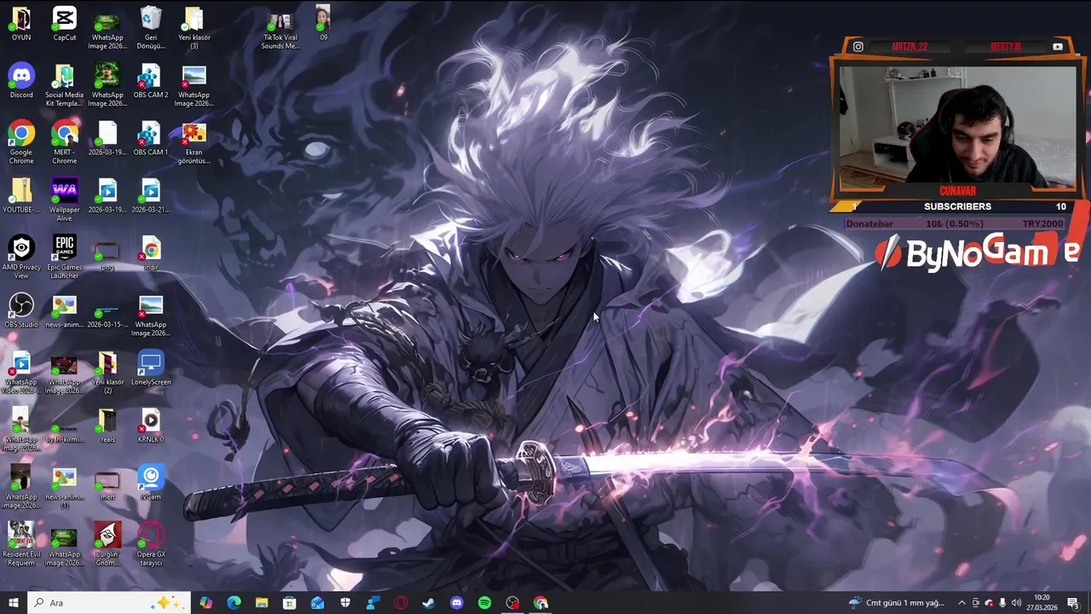Launch Wallpaper Alive from the desktop
1091x614 pixels.
(64, 200)
